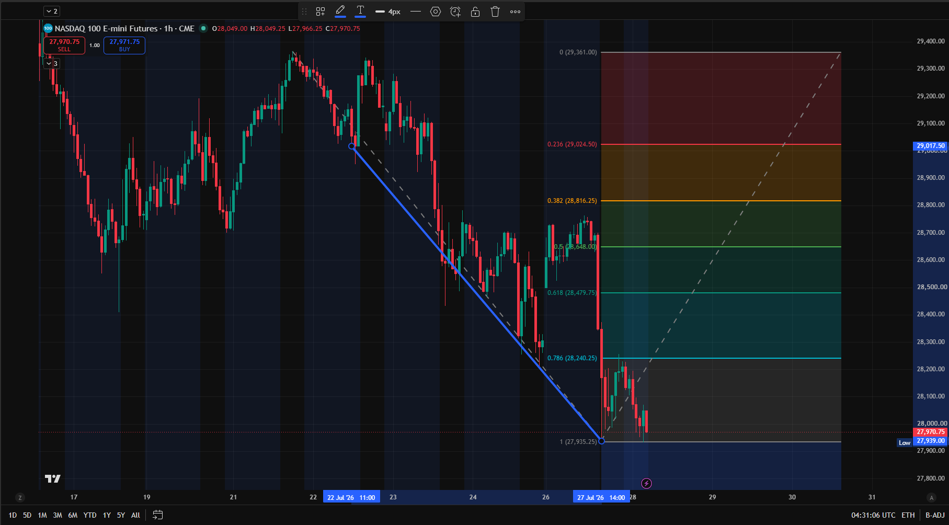Select the All time range
The image size is (949, 525).
coord(135,515)
